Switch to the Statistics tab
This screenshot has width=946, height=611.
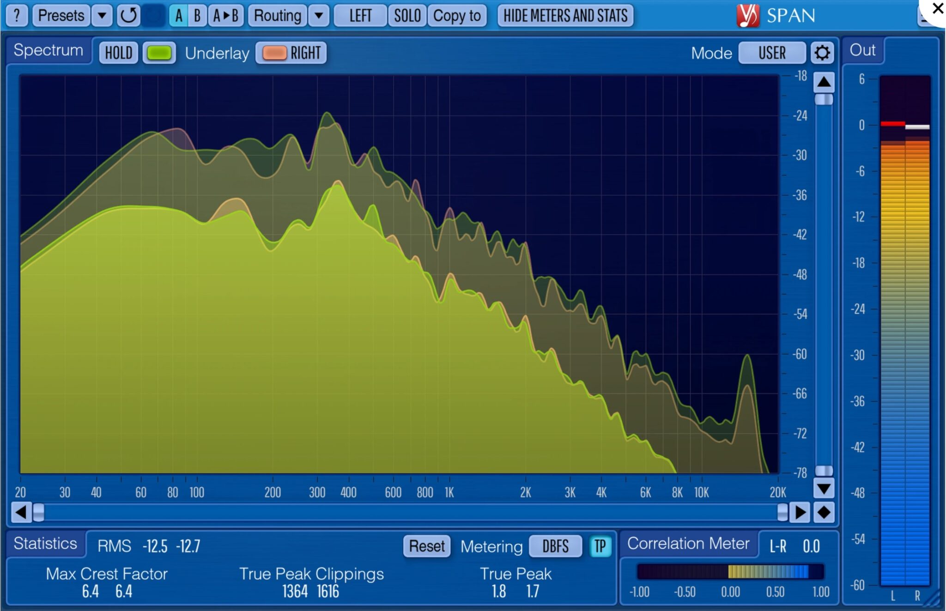(45, 544)
